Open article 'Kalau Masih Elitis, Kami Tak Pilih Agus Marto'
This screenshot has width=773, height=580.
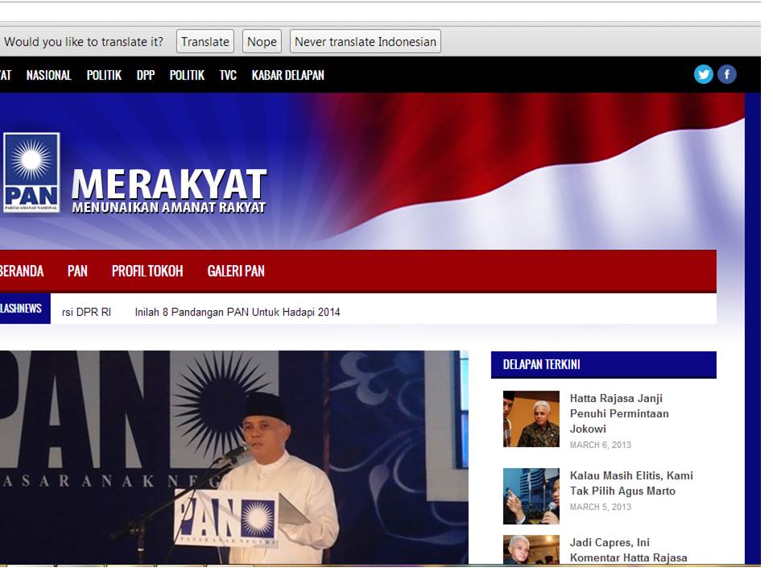[631, 483]
